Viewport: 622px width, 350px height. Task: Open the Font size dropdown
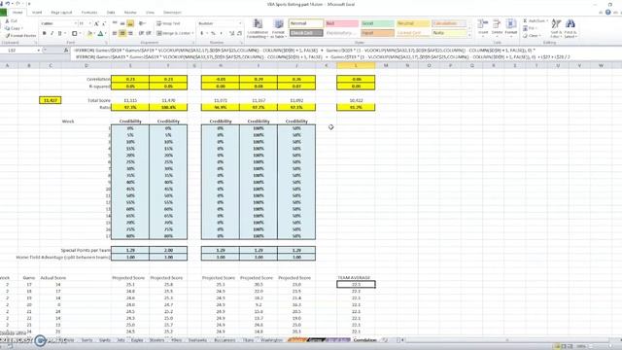[89, 23]
